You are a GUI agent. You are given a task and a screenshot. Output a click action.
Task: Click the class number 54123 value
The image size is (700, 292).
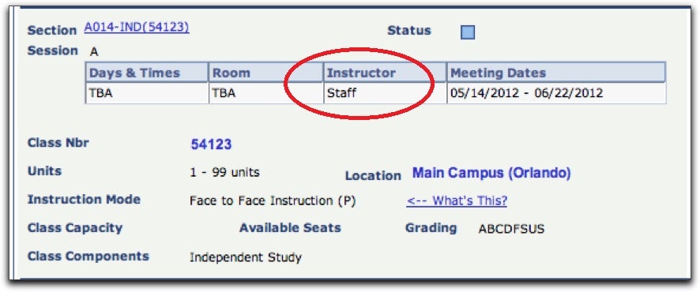tap(211, 144)
